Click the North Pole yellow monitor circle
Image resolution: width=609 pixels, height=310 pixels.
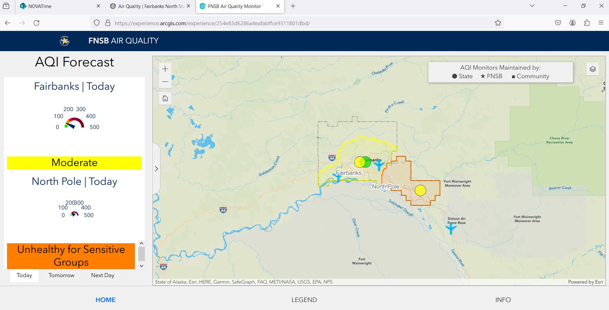point(420,190)
